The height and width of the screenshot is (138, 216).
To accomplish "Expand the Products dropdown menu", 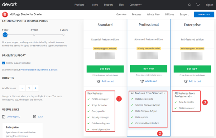I will click(x=80, y=5).
